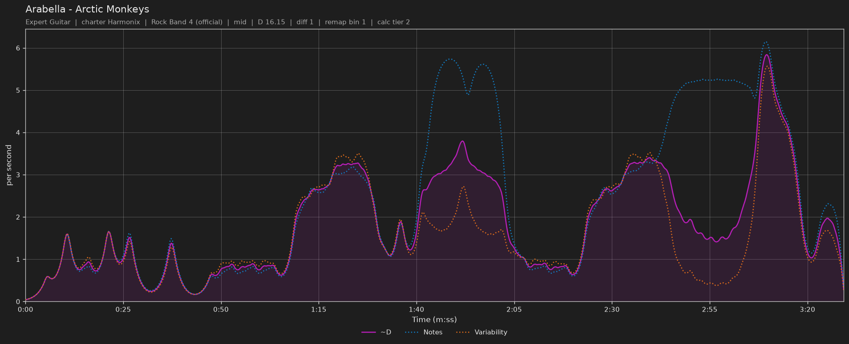The height and width of the screenshot is (344, 849).
Task: Click the '2:05' time tick label
Action: click(514, 309)
